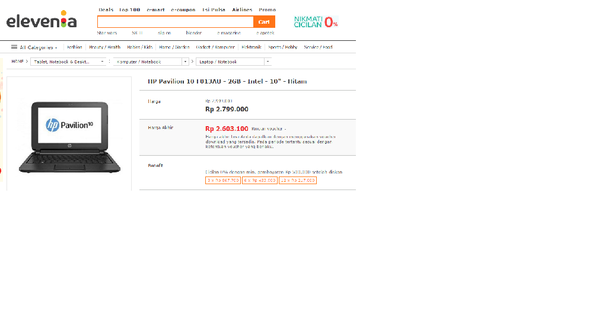Open Promo in top navigation
Screen dimensions: 592x318
click(x=268, y=10)
